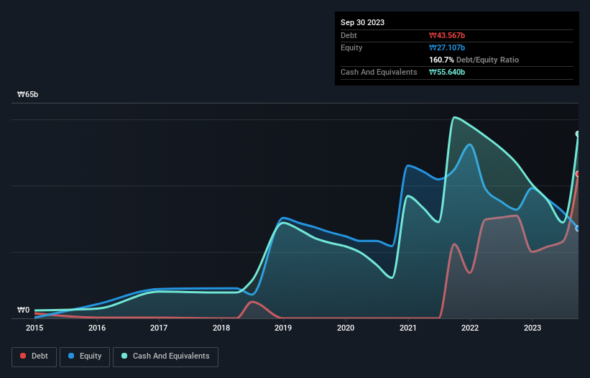Click the red Debt legend dot
590x378 pixels.
(x=23, y=356)
